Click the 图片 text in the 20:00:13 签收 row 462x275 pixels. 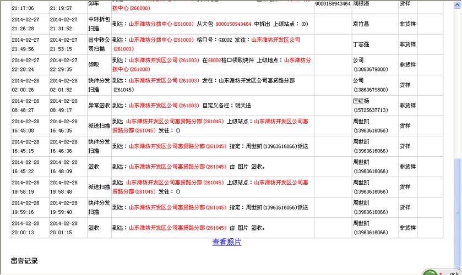(243, 228)
